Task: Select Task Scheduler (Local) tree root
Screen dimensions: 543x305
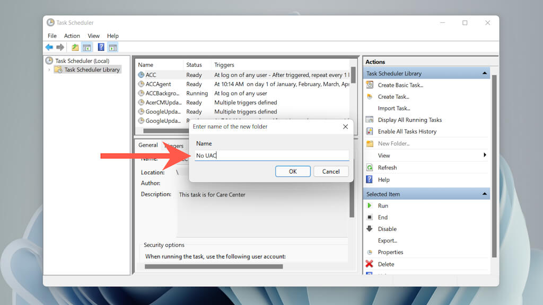Action: pos(82,60)
